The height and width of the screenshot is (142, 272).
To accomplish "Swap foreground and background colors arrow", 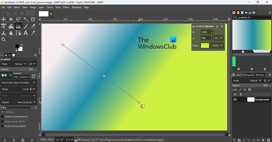I will 21,45.
